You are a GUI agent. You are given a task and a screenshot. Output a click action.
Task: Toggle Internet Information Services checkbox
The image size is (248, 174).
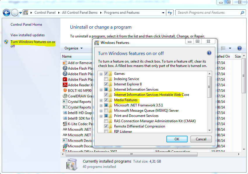pos(106,89)
